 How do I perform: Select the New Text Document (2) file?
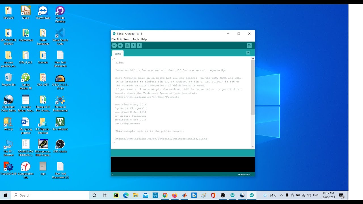60,170
